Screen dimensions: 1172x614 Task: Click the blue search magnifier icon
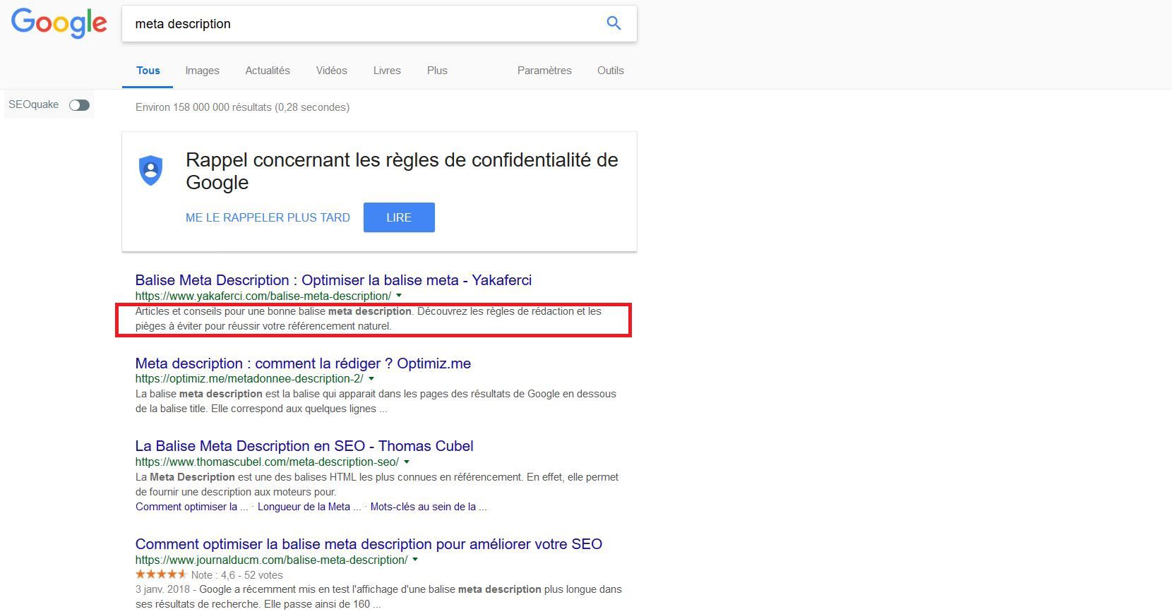point(614,23)
